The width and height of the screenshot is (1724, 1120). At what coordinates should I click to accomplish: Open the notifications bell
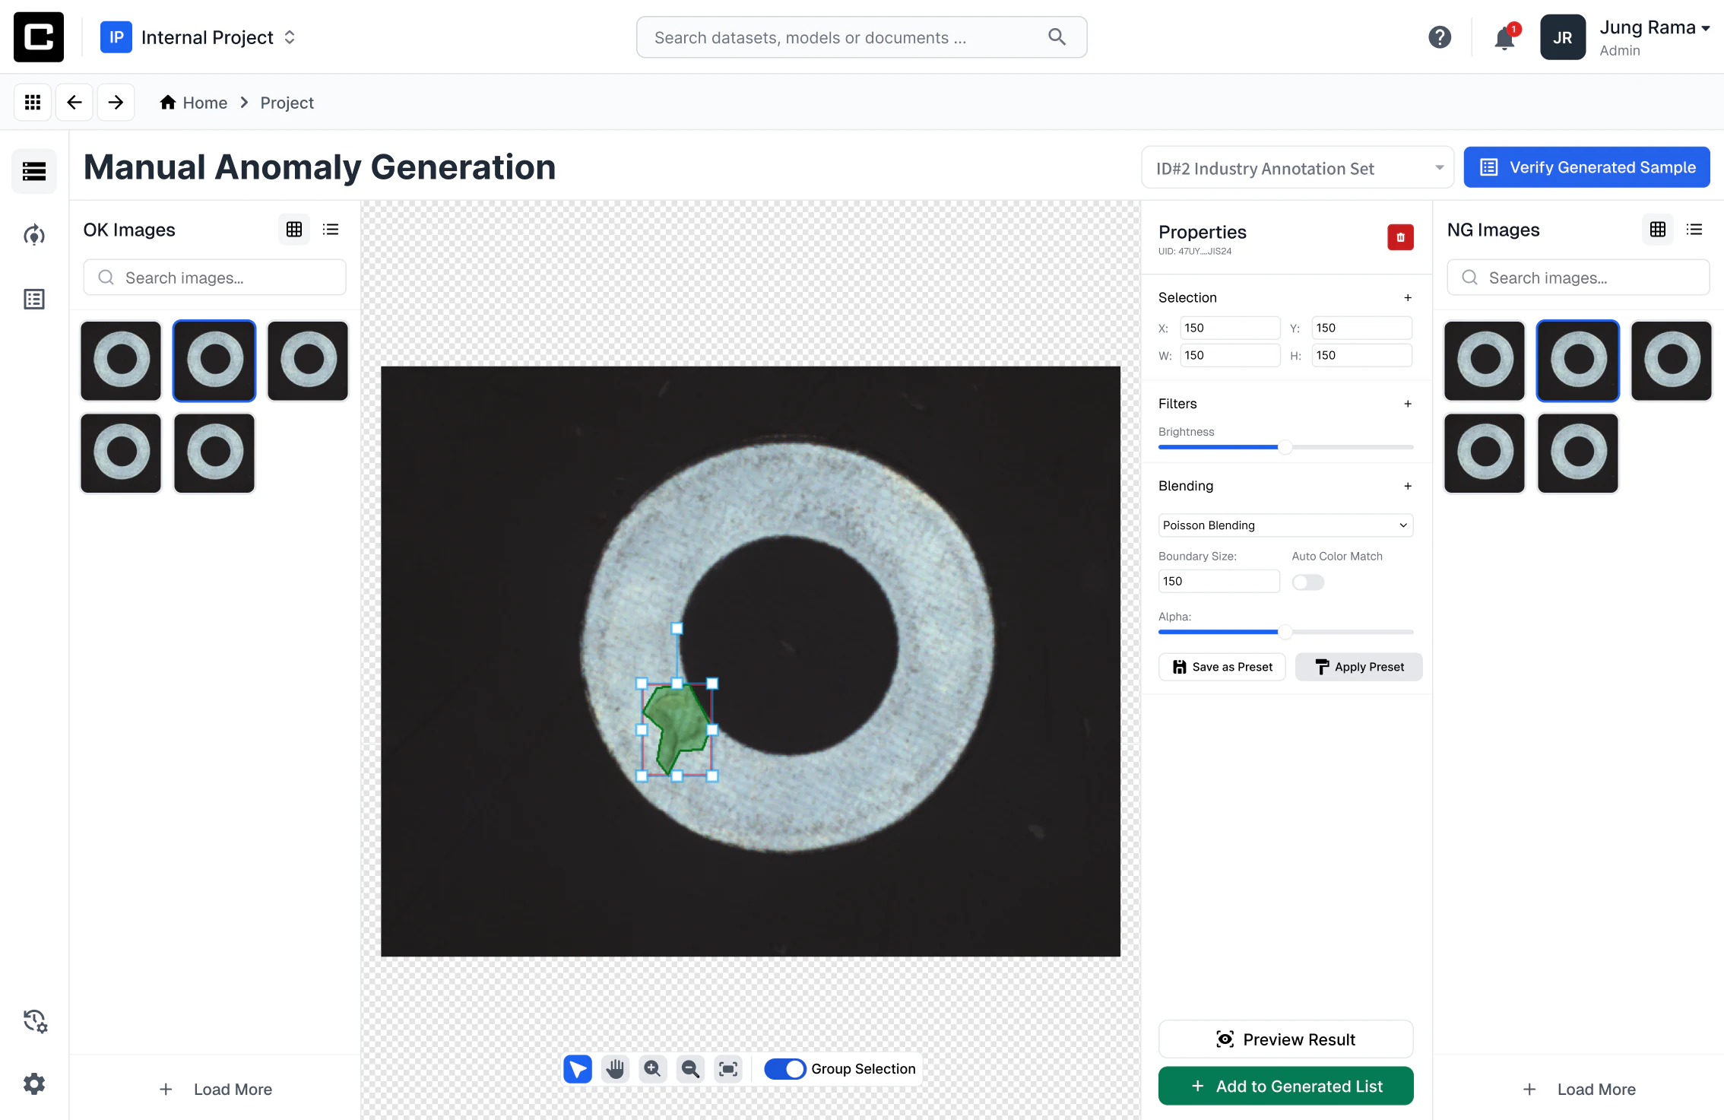1504,37
